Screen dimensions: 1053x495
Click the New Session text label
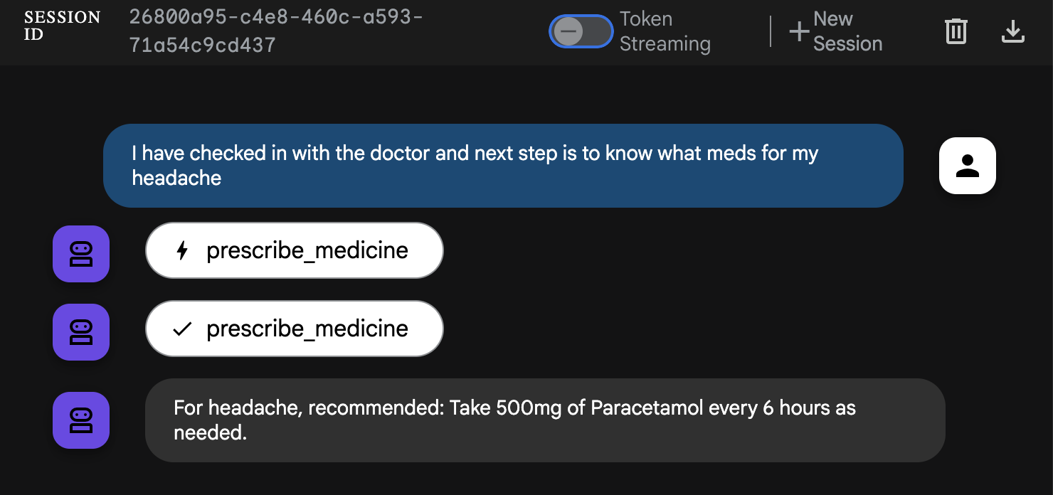[848, 31]
